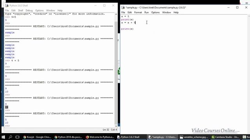This screenshot has width=250, height=140.
Task: Click line 'a = a + 5' in editor
Action: pos(128,23)
